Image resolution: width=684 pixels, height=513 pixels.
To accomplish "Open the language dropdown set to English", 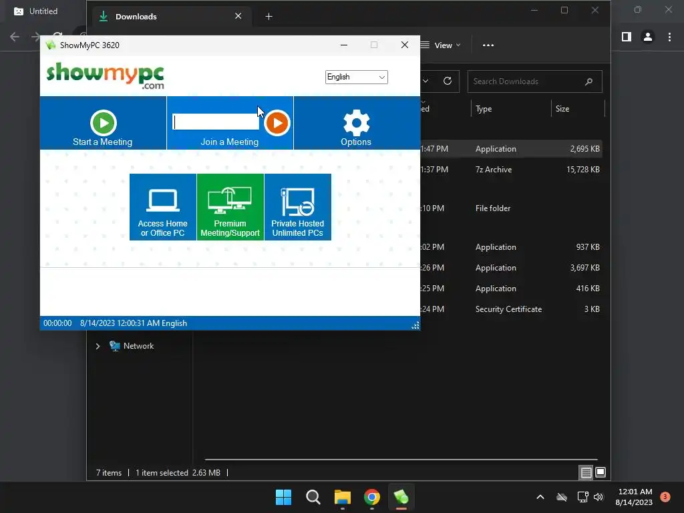I will click(x=357, y=77).
